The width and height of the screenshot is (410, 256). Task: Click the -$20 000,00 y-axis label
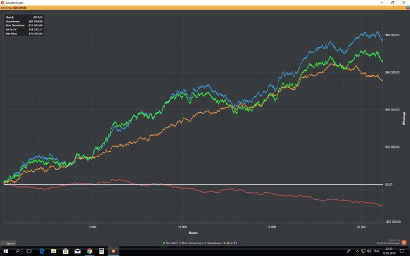pos(392,222)
